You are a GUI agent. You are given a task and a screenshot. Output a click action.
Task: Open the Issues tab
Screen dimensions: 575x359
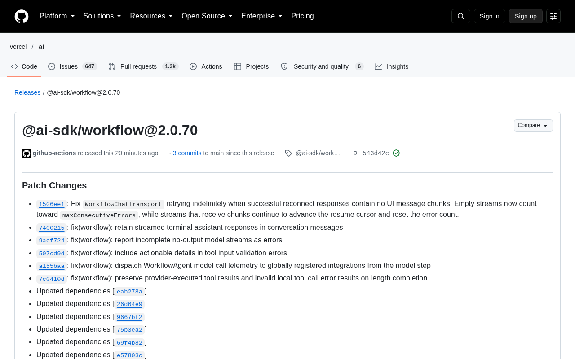tap(73, 66)
